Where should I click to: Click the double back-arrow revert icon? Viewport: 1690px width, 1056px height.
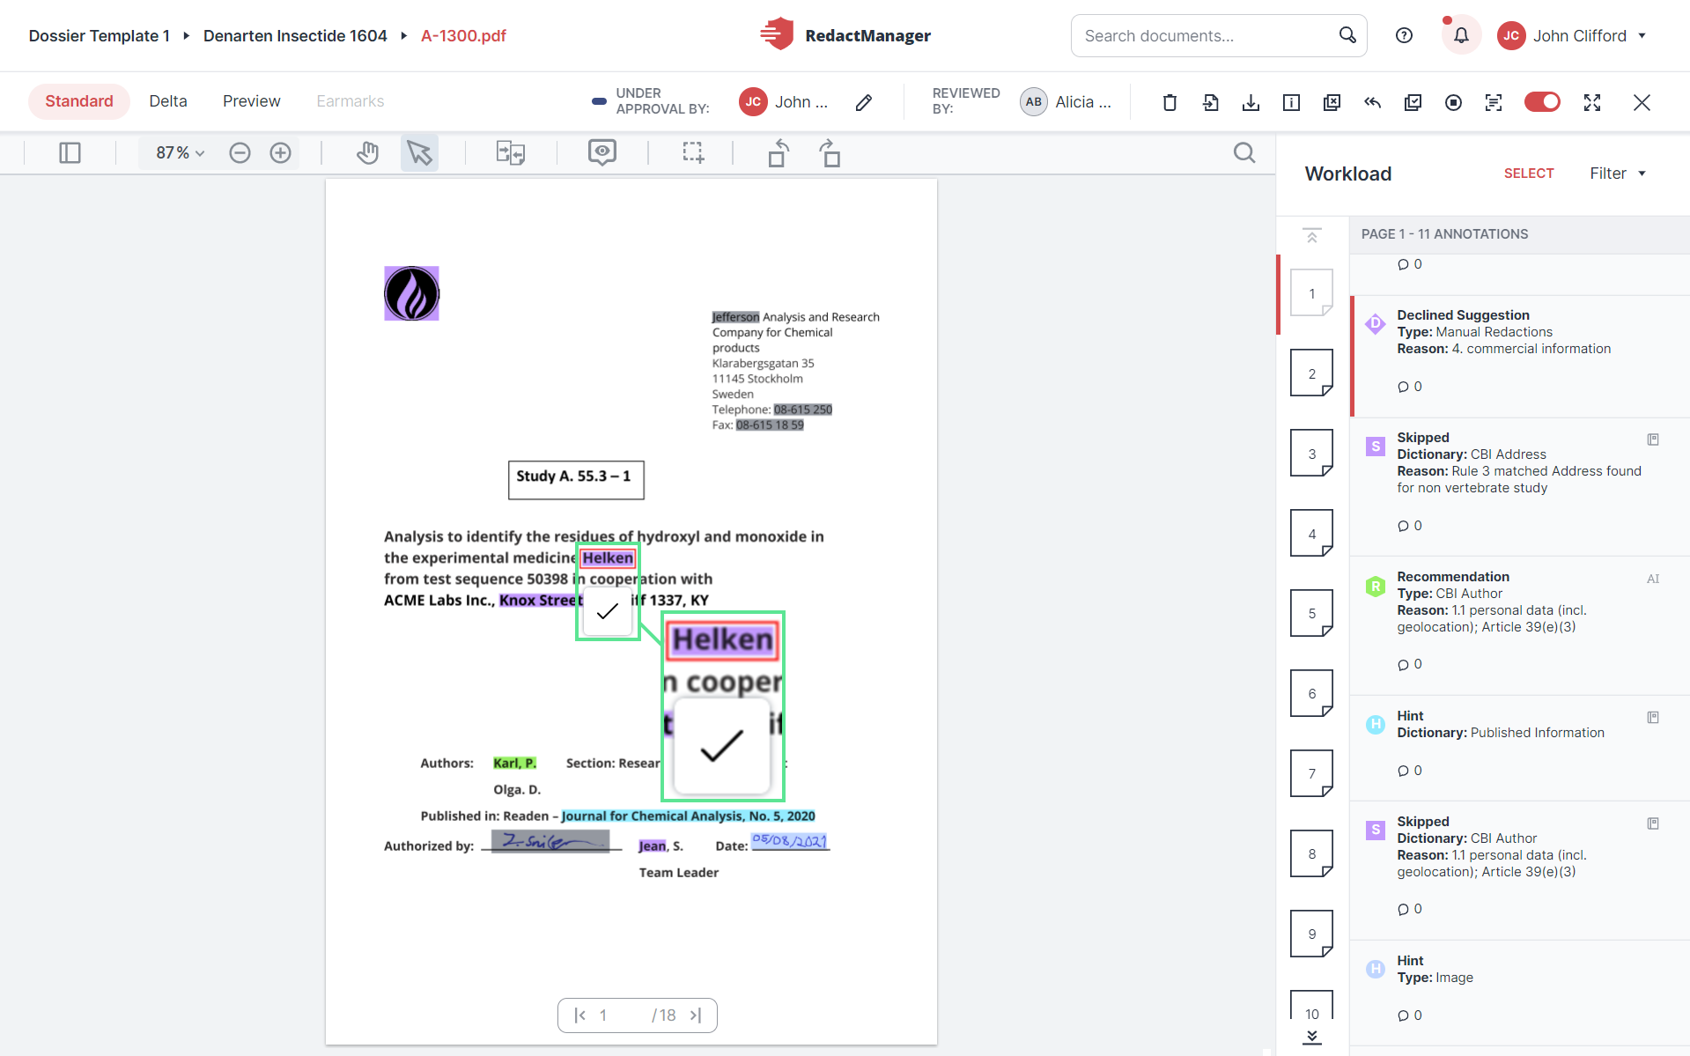[x=1372, y=102]
